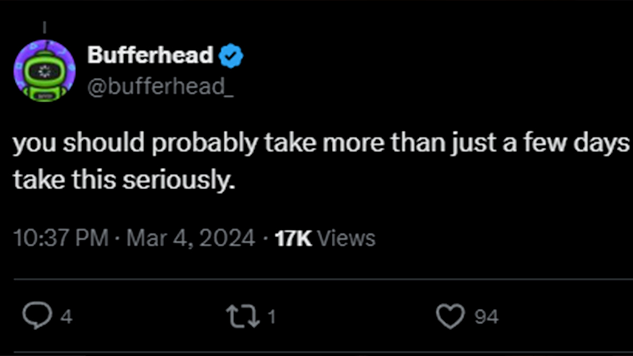Click the "Views" label beside 17K
Screen dimensions: 633x356
[x=347, y=238]
